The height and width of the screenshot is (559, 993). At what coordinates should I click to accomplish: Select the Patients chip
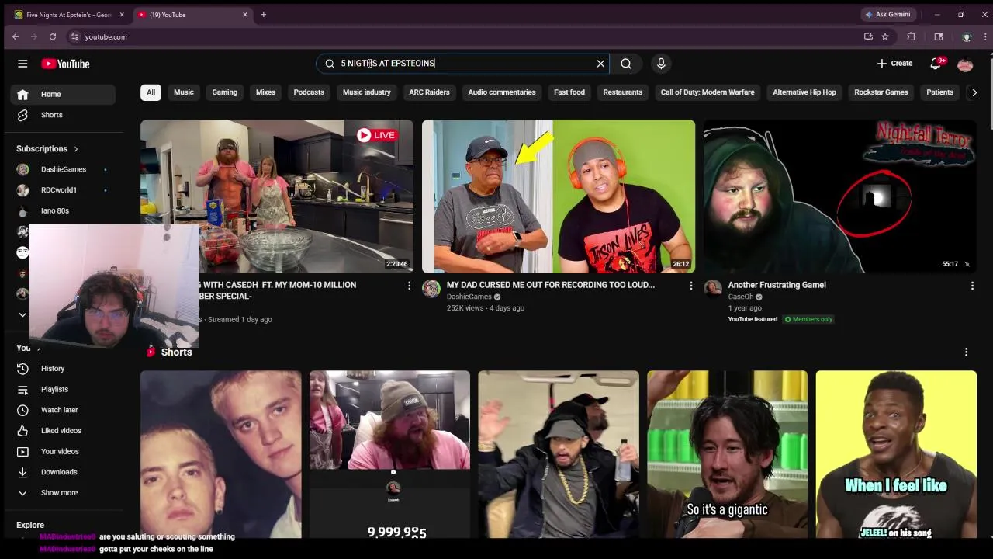939,92
